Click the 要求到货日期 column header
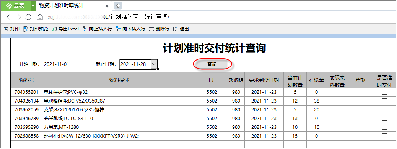The height and width of the screenshot is (149, 397). [x=264, y=80]
